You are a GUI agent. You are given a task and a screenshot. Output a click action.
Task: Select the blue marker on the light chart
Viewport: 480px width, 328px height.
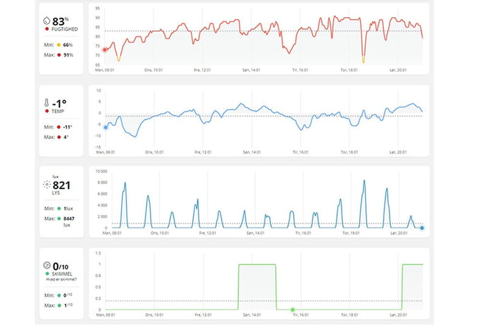pyautogui.click(x=422, y=228)
